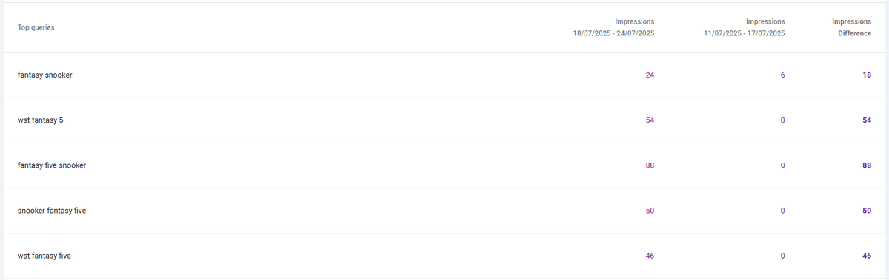Open the 'wst fantasy 5' query

(x=40, y=120)
